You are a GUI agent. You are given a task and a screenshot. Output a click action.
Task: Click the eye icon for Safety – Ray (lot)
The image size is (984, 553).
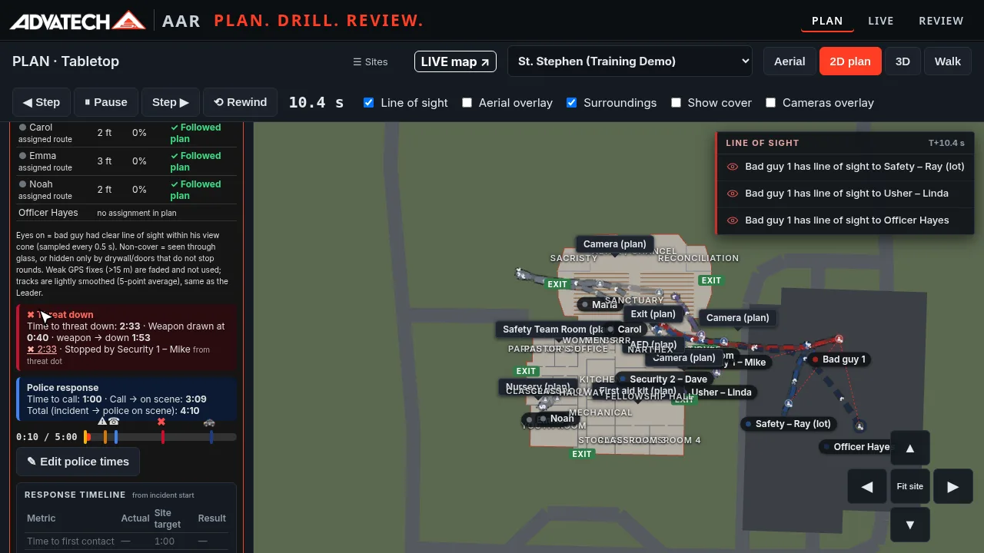coord(733,167)
